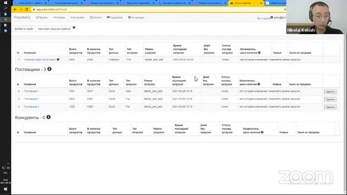Click Успех status in Поставщик 1 row
The width and height of the screenshot is (347, 195).
tap(224, 91)
